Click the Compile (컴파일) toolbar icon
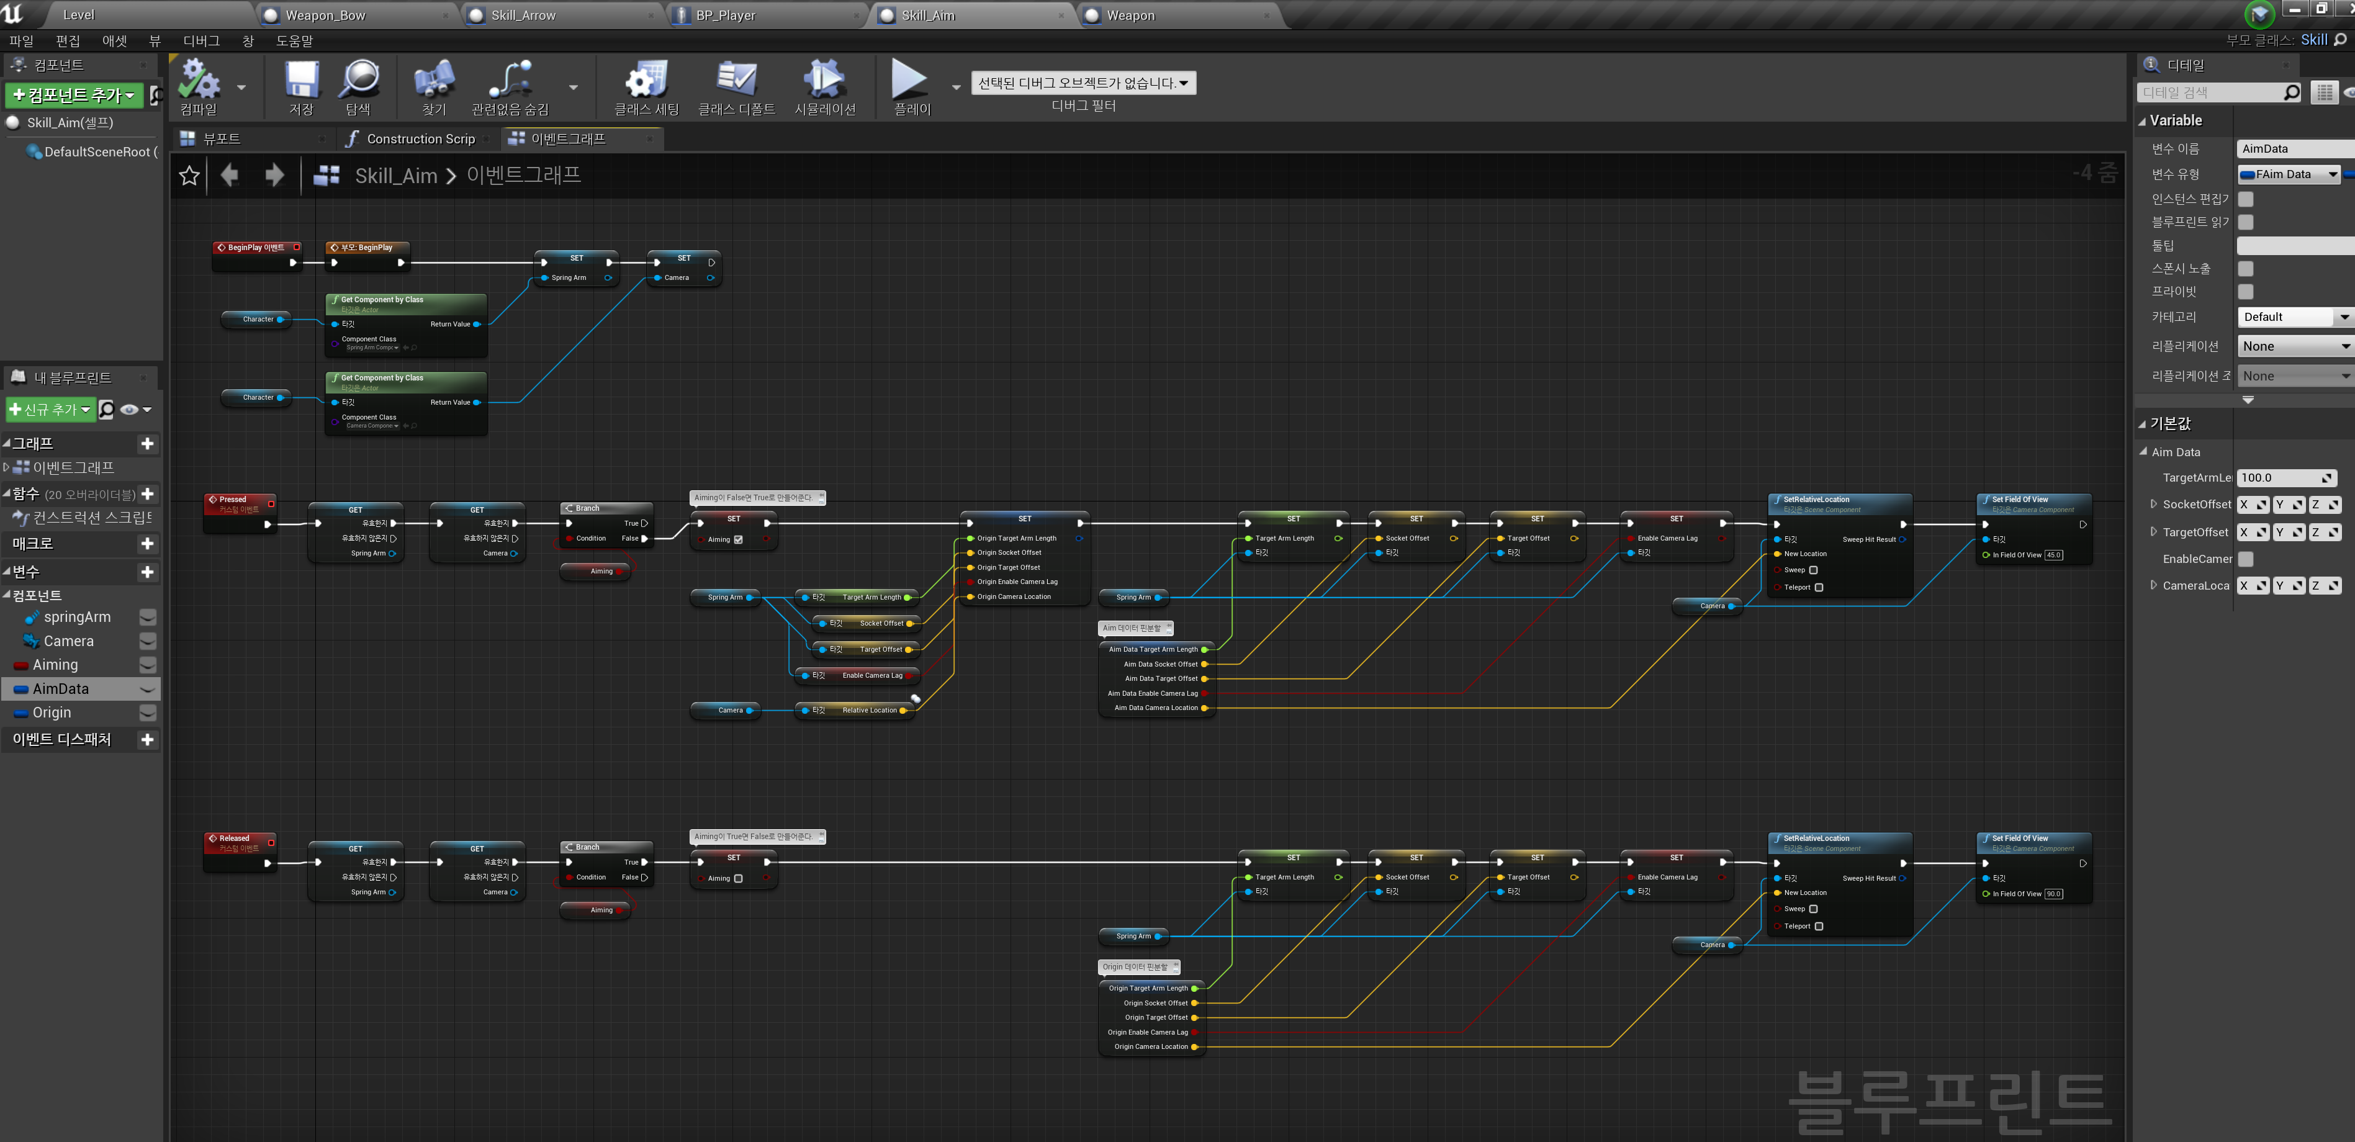Viewport: 2355px width, 1142px height. (199, 79)
